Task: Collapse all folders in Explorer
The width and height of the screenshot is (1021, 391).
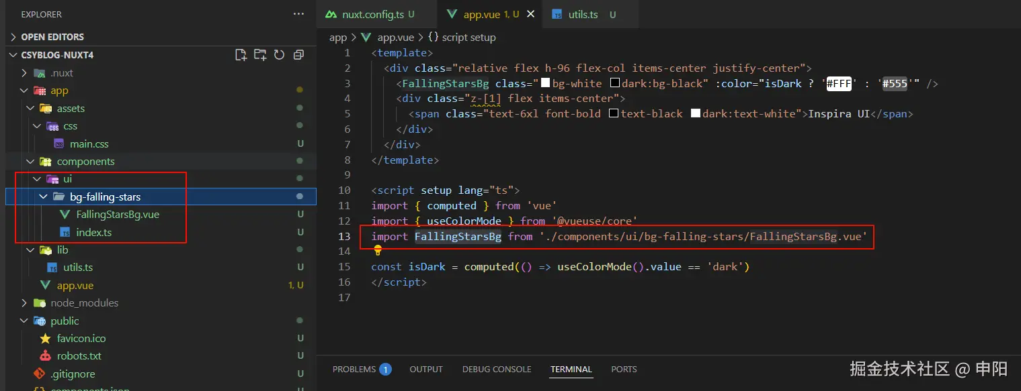Action: coord(298,55)
